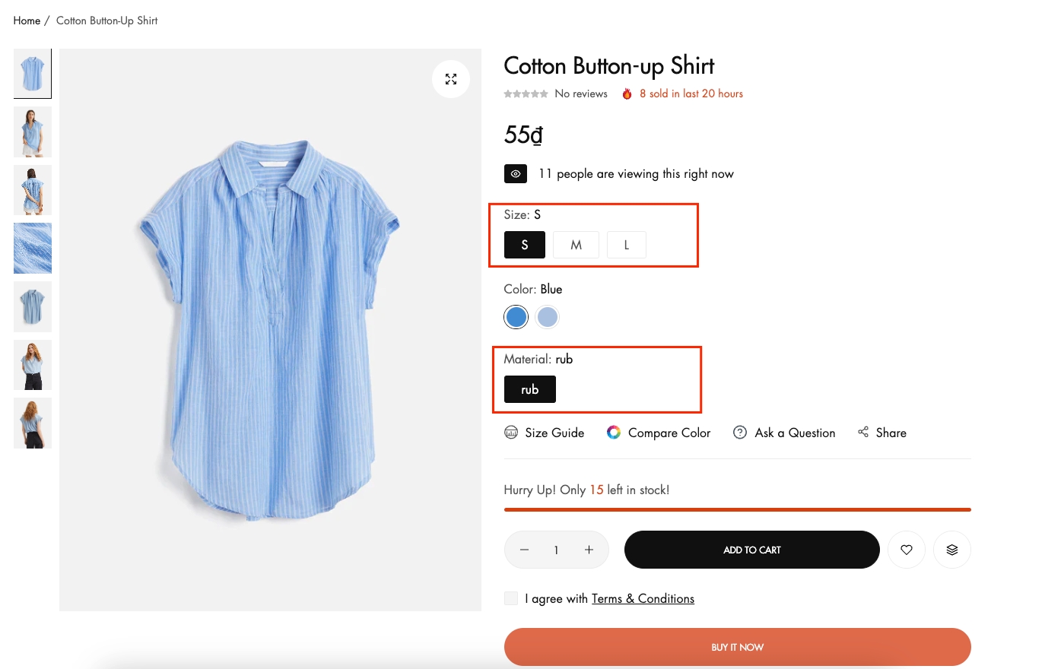The image size is (1045, 669).
Task: Open Terms & Conditions link
Action: tap(643, 598)
